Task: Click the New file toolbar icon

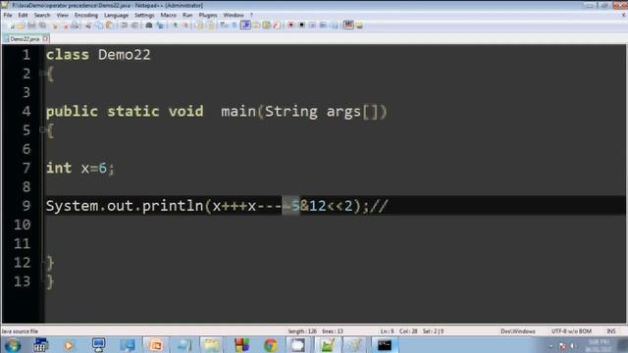Action: (12, 25)
